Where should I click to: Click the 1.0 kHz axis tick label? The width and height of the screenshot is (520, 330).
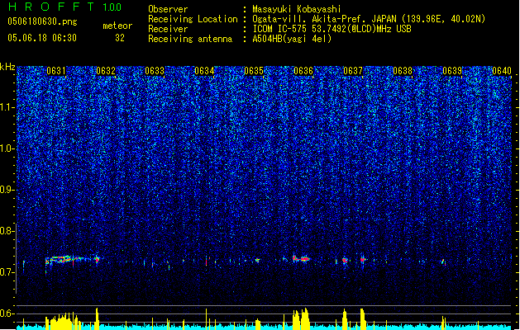7,149
